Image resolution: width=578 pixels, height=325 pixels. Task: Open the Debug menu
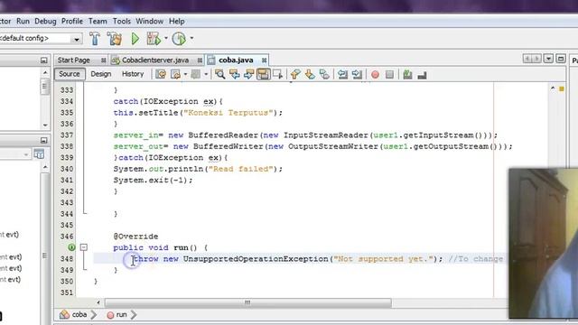tap(45, 22)
